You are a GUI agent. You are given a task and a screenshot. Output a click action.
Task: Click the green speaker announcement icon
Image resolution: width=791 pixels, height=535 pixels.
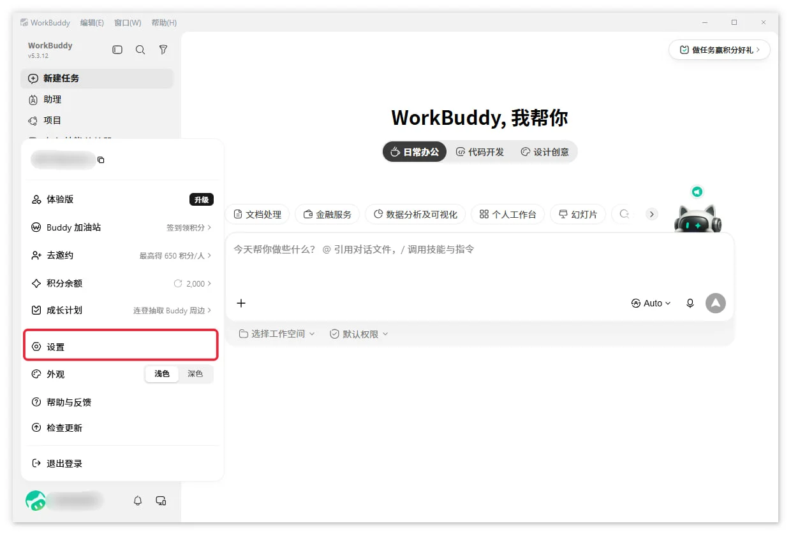point(697,192)
